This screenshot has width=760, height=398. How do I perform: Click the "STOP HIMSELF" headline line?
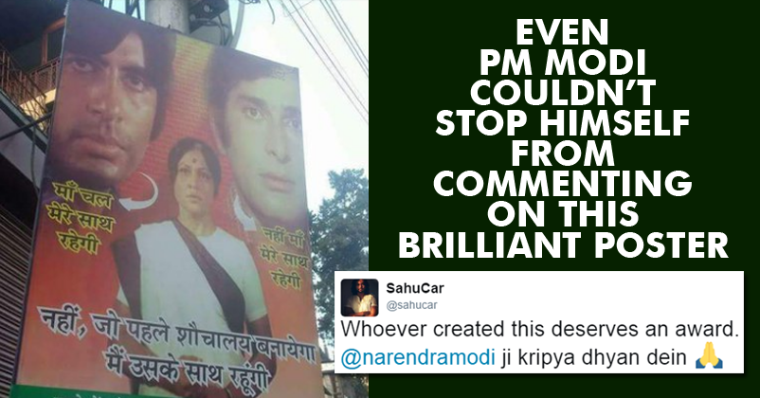pyautogui.click(x=562, y=124)
